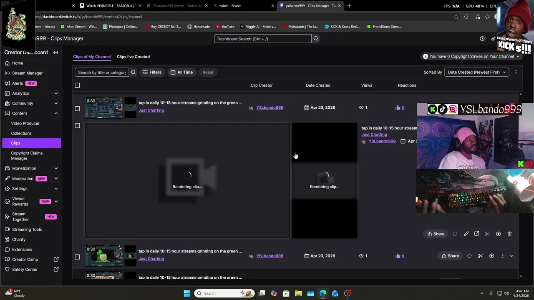
Task: Click the pen edit icon in expanded clip
Action: click(466, 234)
